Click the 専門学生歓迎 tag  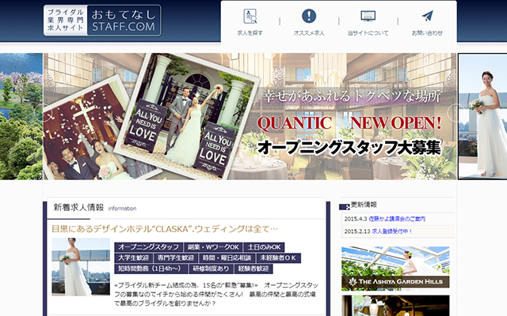coord(176,258)
